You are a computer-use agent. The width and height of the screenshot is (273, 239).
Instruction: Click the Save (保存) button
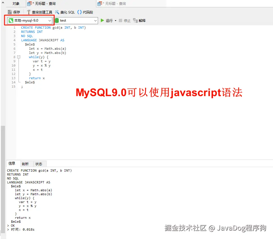tap(14, 12)
